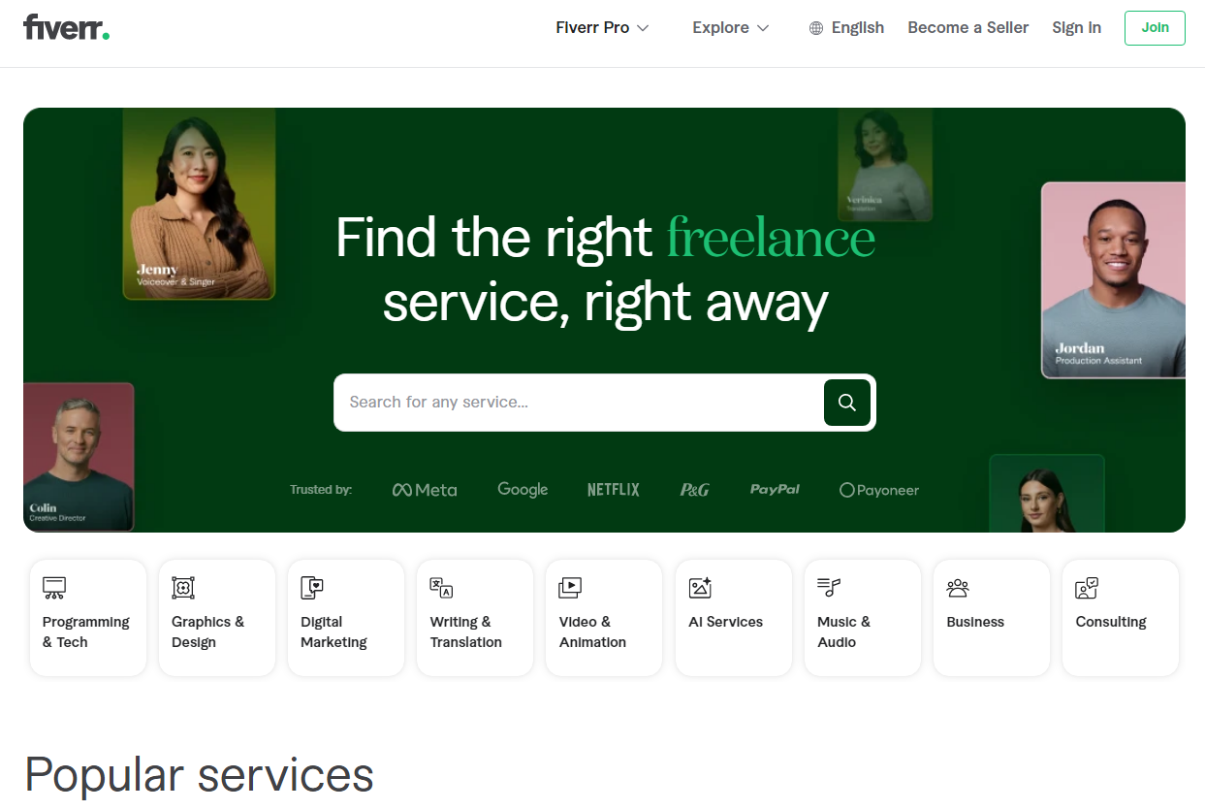This screenshot has height=810, width=1205.
Task: Select the AI Services category icon
Action: coord(700,588)
